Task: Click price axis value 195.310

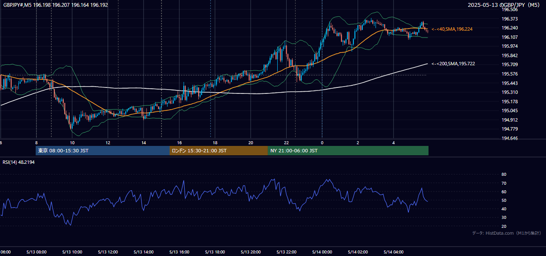Action: [509, 92]
